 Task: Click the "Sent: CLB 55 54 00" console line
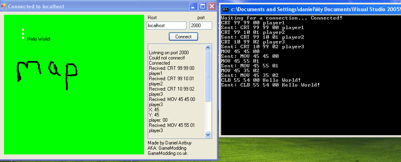tap(270, 85)
